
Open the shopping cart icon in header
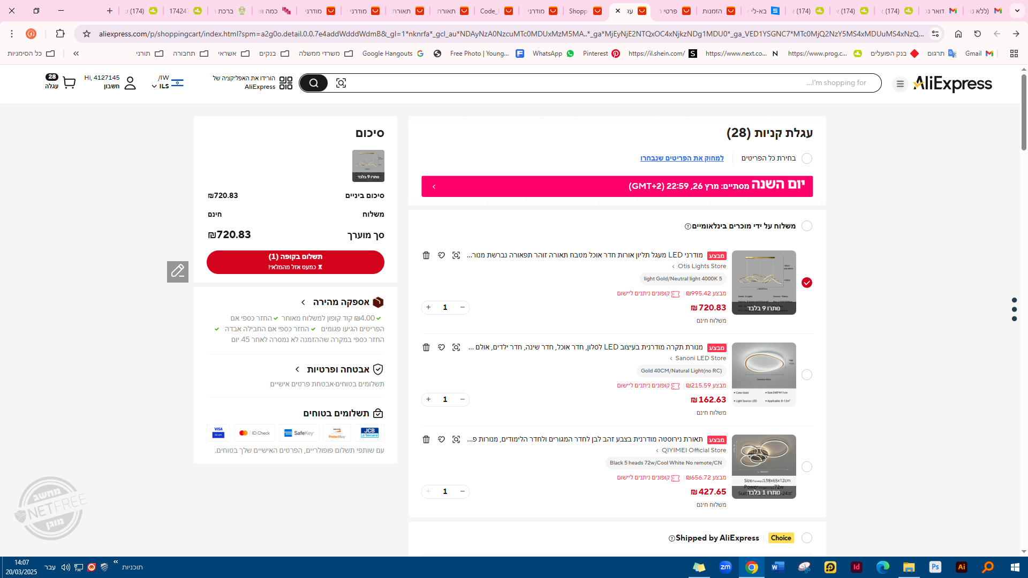point(69,82)
